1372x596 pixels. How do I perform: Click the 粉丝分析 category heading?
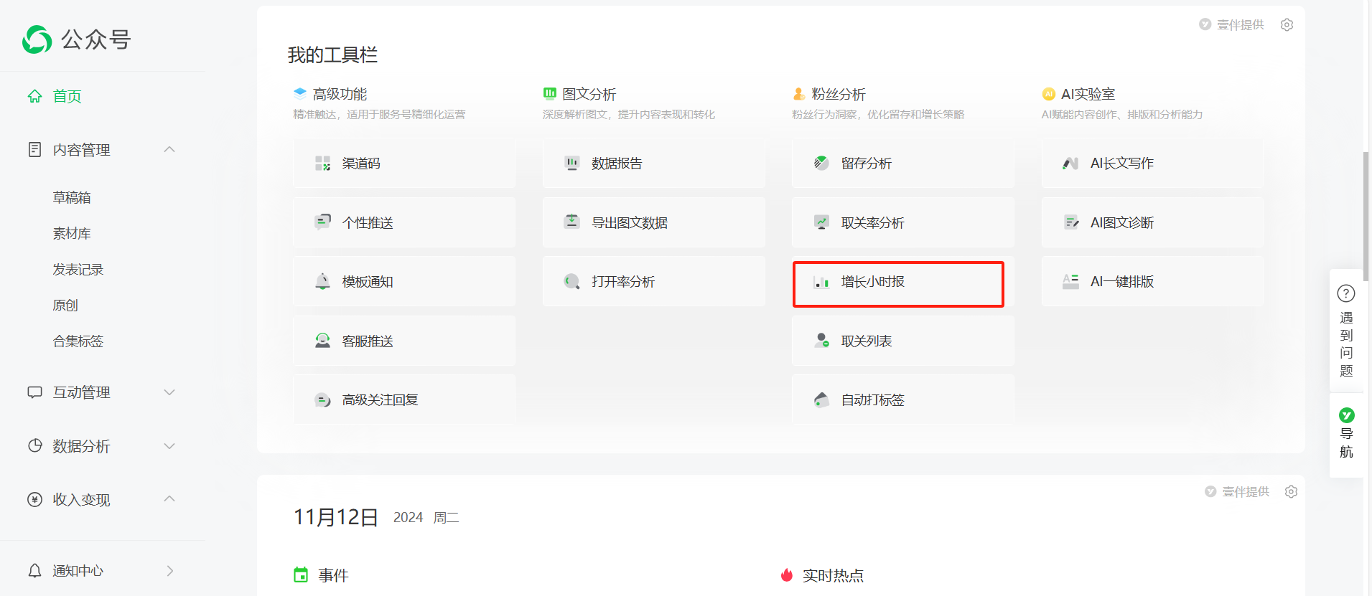839,94
